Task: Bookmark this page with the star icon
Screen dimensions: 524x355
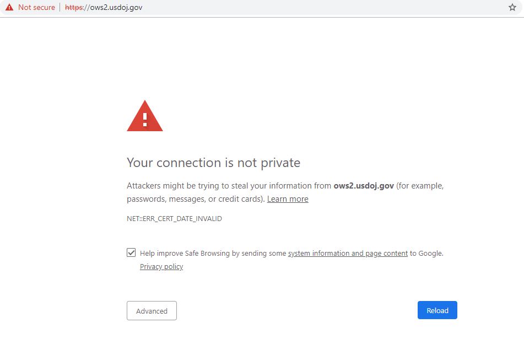Action: tap(512, 8)
